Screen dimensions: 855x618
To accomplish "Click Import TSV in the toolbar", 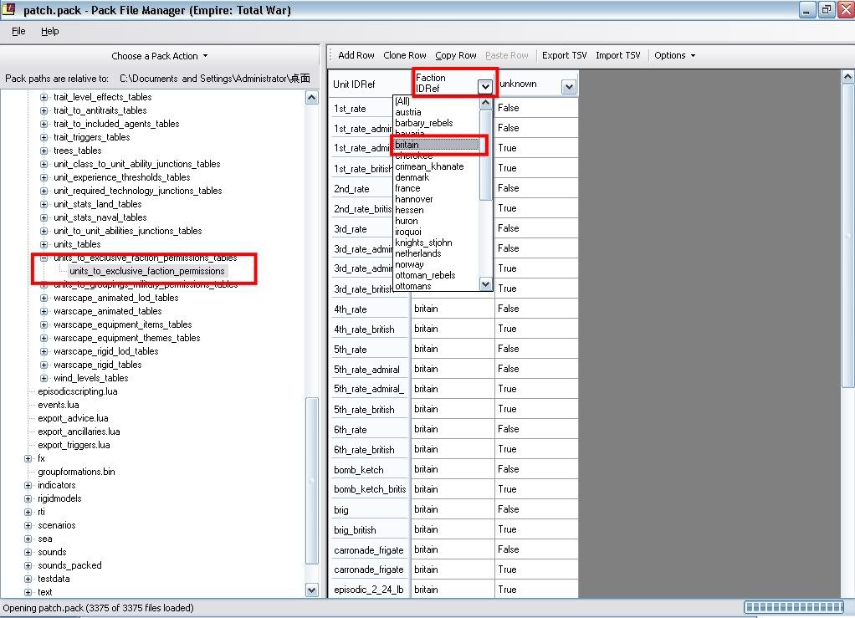I will tap(617, 55).
